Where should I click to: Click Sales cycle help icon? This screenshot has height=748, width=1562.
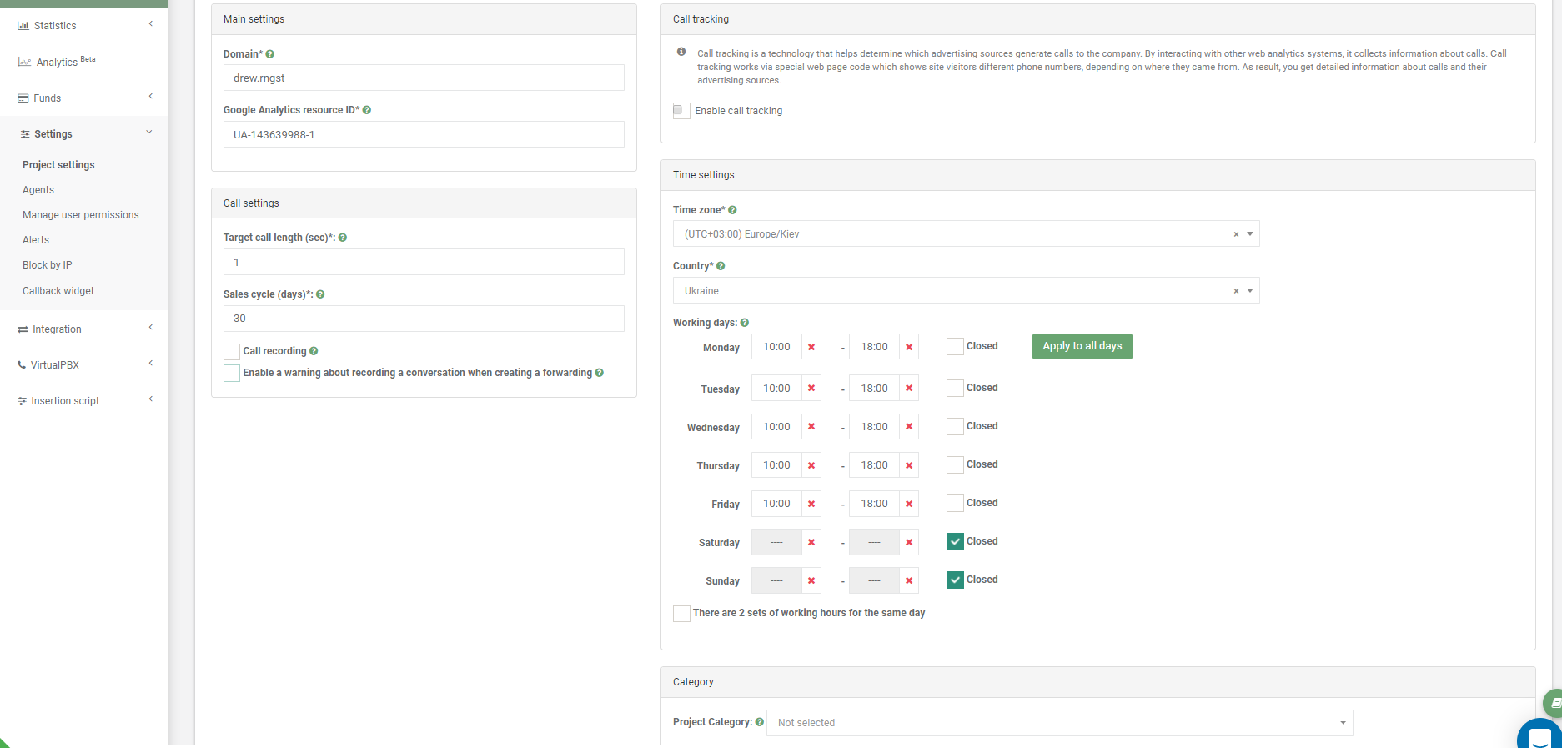[320, 294]
